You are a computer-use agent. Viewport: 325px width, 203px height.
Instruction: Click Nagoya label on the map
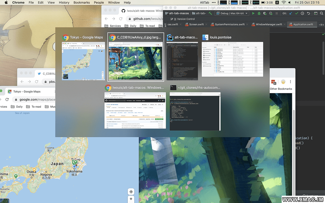pos(45,175)
